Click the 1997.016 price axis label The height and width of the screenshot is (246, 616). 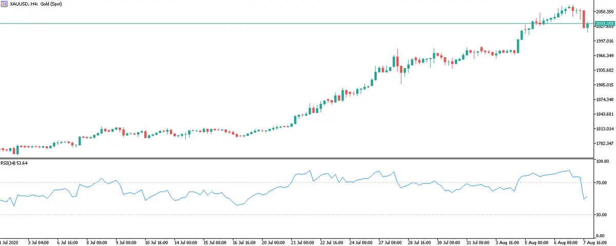(x=604, y=41)
